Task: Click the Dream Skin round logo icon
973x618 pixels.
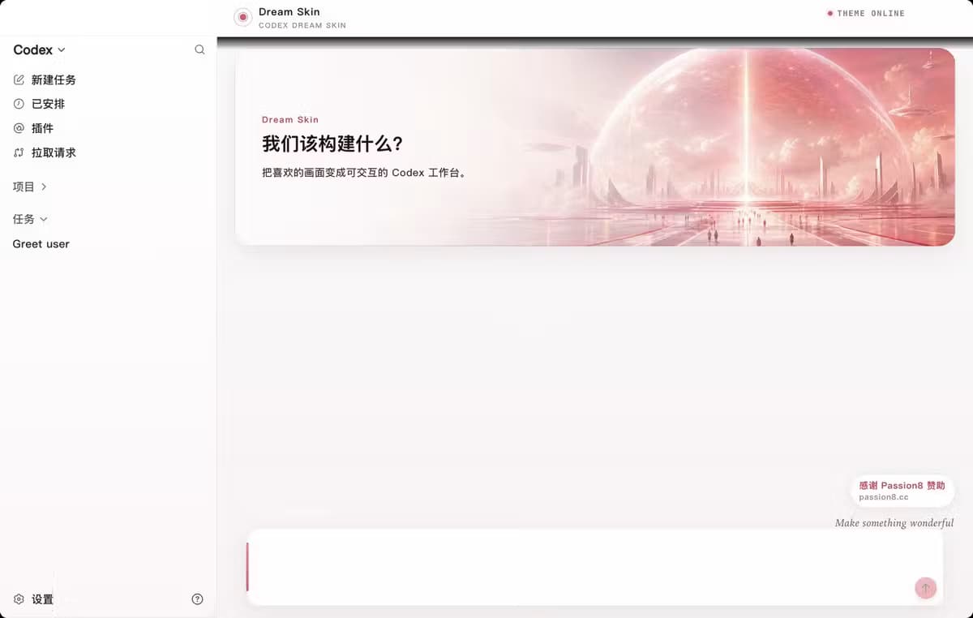Action: 242,17
